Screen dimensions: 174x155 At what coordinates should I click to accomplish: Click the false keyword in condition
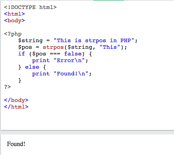(x=73, y=53)
